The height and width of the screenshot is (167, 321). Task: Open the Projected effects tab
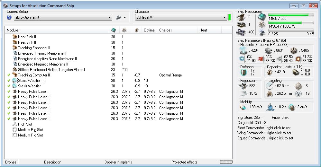[x=184, y=162]
